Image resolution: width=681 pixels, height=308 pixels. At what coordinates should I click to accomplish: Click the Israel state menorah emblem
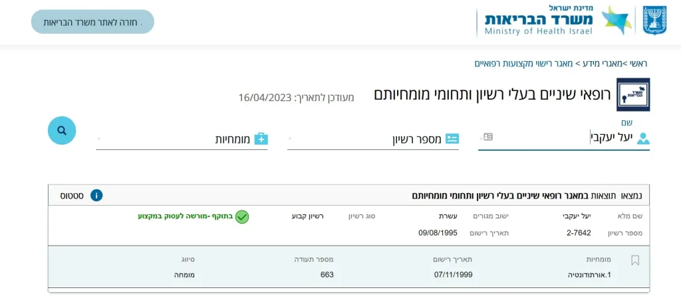(654, 21)
